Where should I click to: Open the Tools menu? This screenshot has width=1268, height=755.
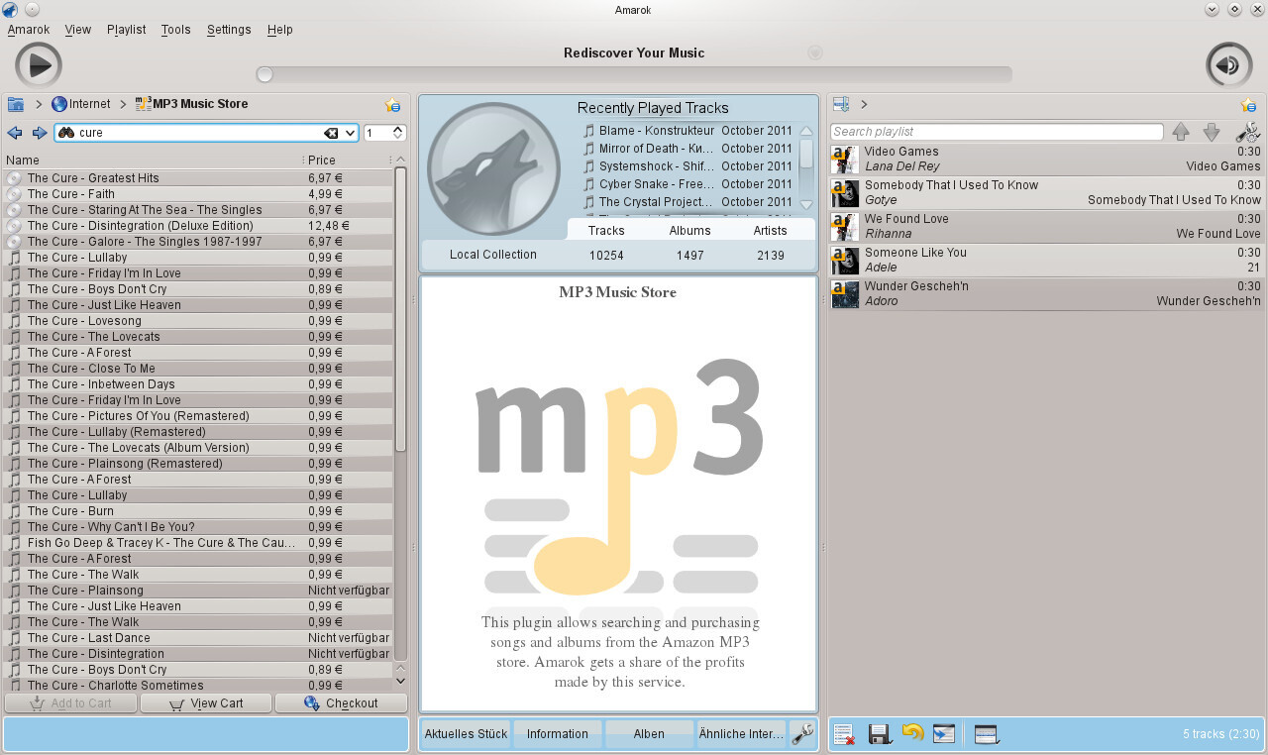pos(176,30)
